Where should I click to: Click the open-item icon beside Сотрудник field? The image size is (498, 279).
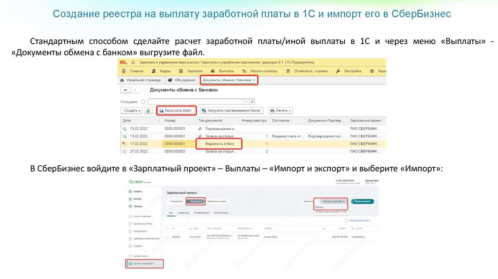252,102
